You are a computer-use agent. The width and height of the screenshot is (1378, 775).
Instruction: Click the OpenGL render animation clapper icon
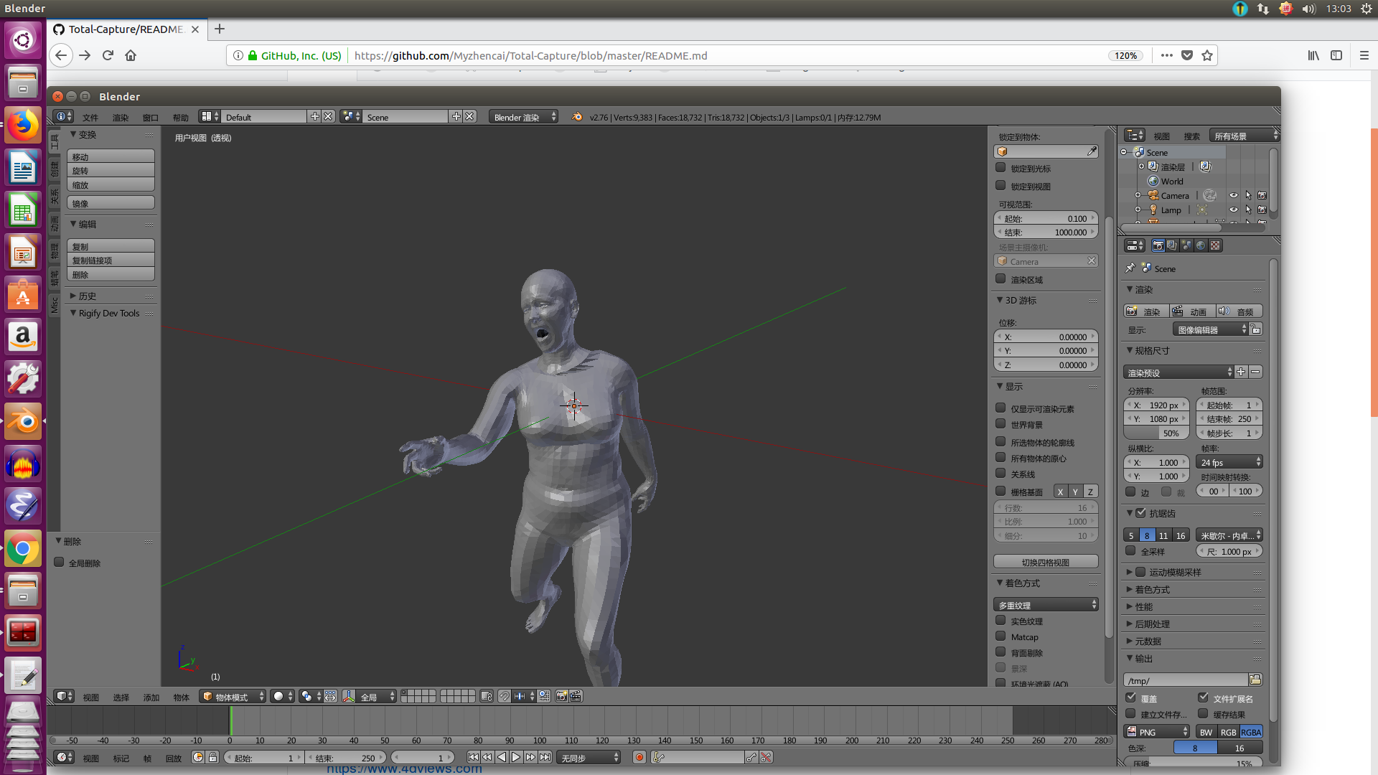(576, 696)
